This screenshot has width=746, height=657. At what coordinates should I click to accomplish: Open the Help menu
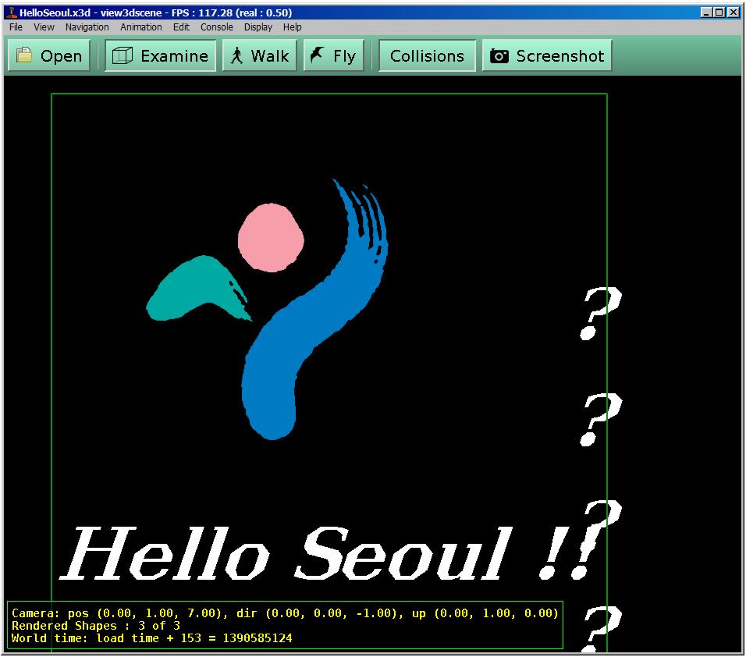coord(293,27)
